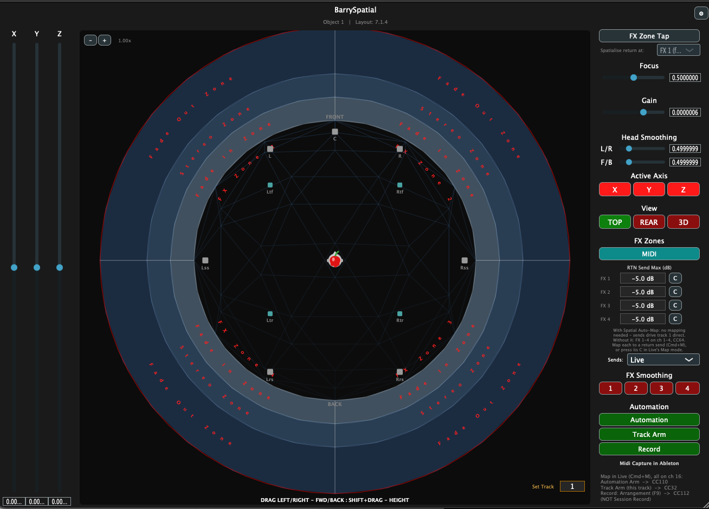The height and width of the screenshot is (509, 709).
Task: Zoom out with the minus button
Action: tap(91, 40)
